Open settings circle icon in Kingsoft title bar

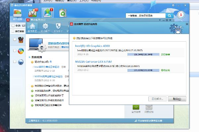click(173, 5)
